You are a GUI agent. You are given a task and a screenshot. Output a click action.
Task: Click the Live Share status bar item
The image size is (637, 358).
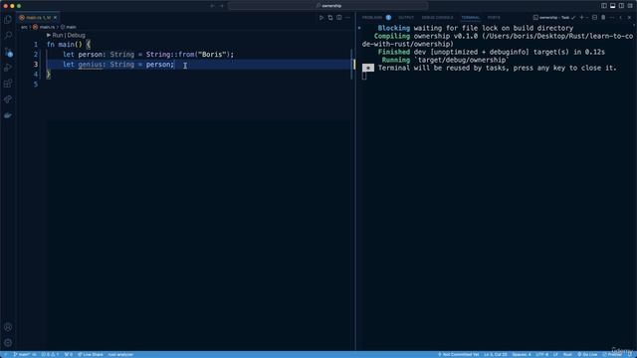(x=91, y=354)
